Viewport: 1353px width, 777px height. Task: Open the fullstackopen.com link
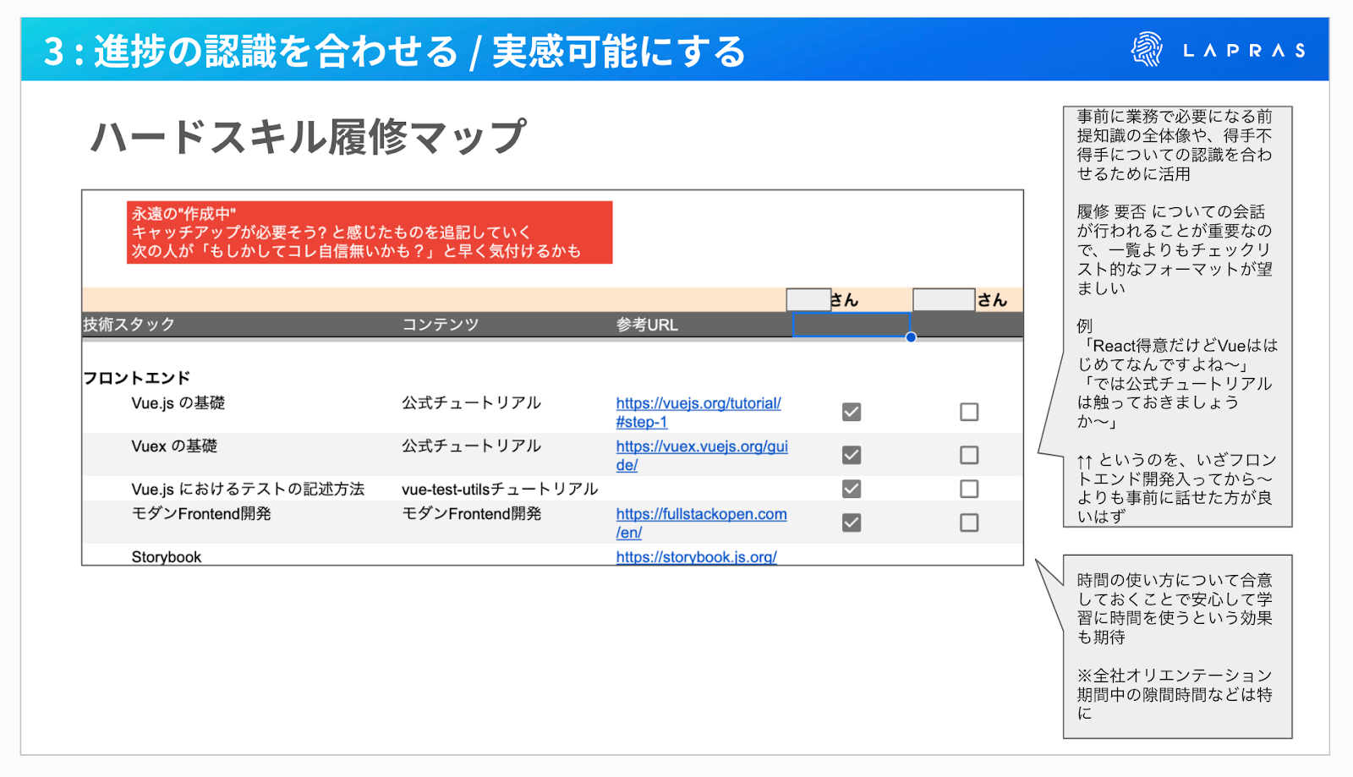701,523
